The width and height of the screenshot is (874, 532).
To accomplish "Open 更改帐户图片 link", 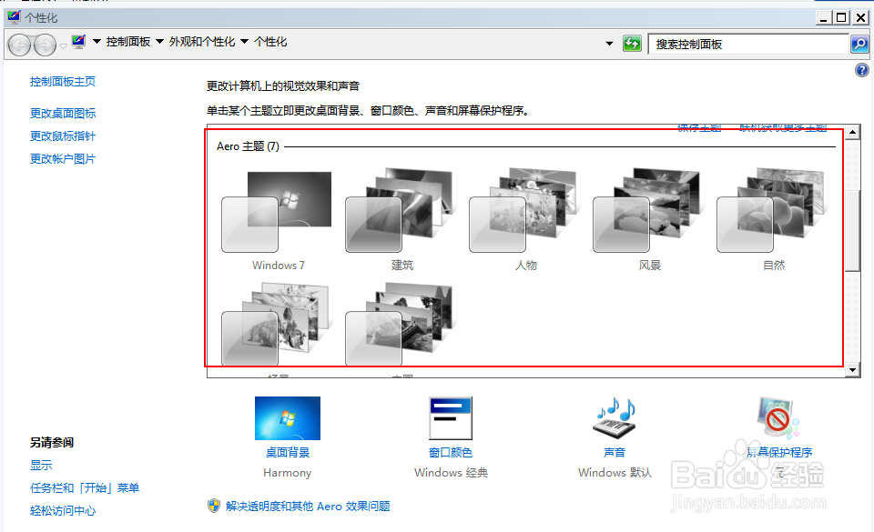I will [63, 159].
